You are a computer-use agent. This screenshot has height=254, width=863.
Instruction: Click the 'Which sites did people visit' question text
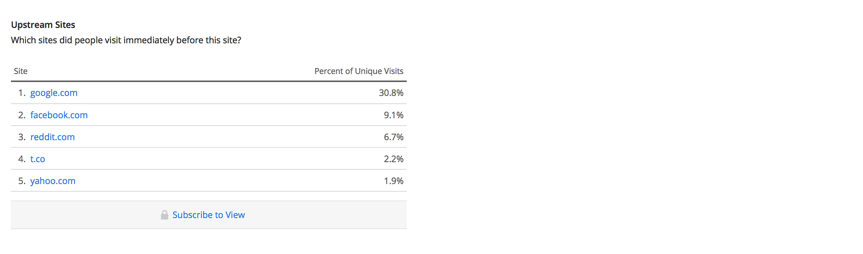pos(126,40)
